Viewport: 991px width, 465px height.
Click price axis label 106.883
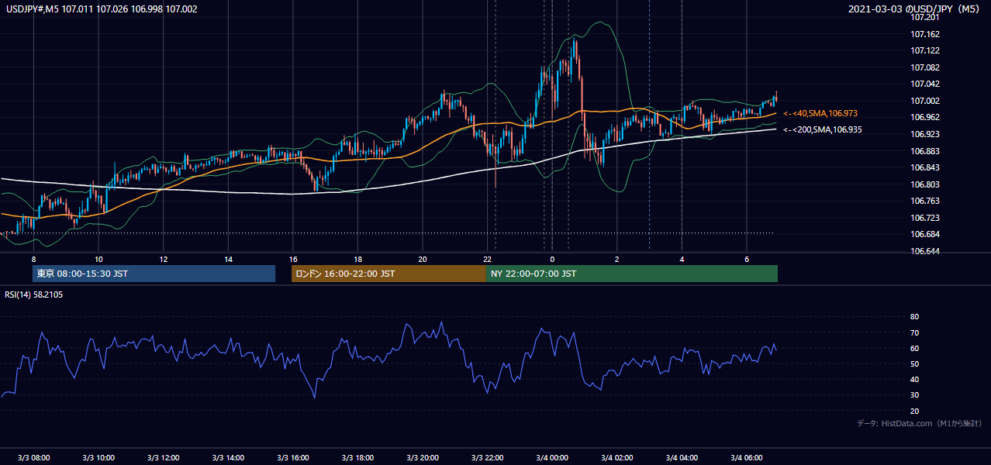tap(925, 151)
